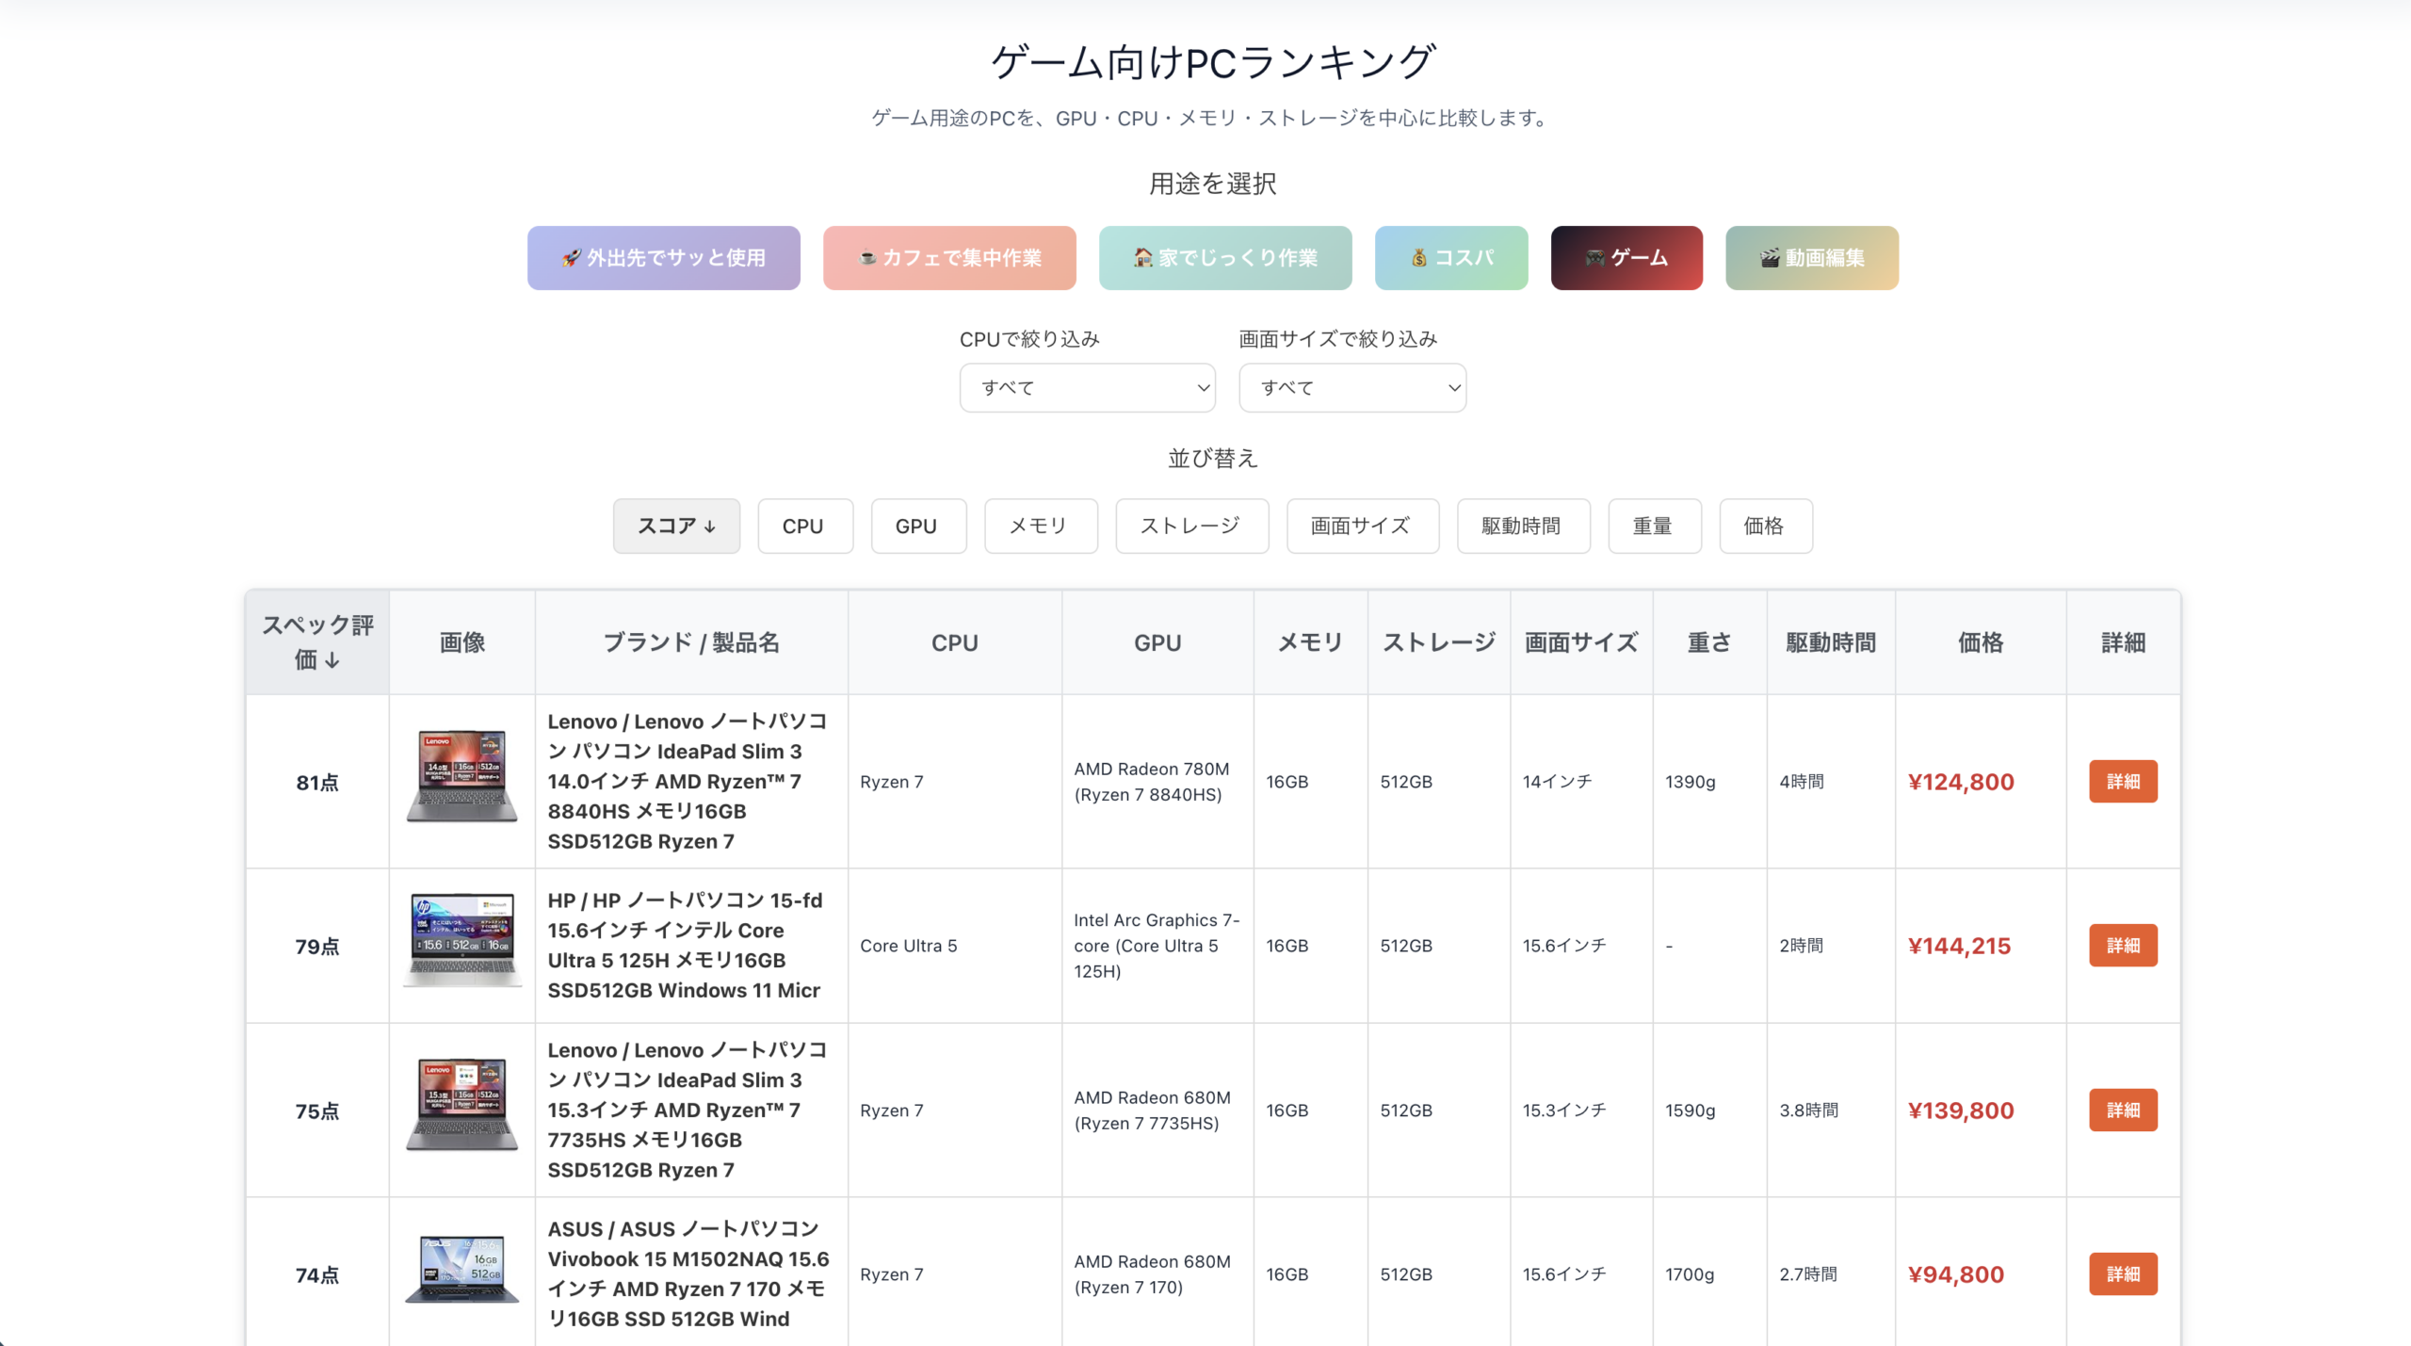
Task: Click the スペック評価 column header
Action: coord(317,642)
